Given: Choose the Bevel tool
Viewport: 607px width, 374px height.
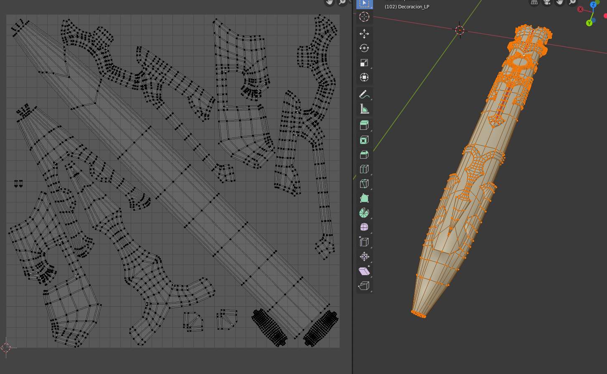Looking at the screenshot, I should [x=364, y=154].
